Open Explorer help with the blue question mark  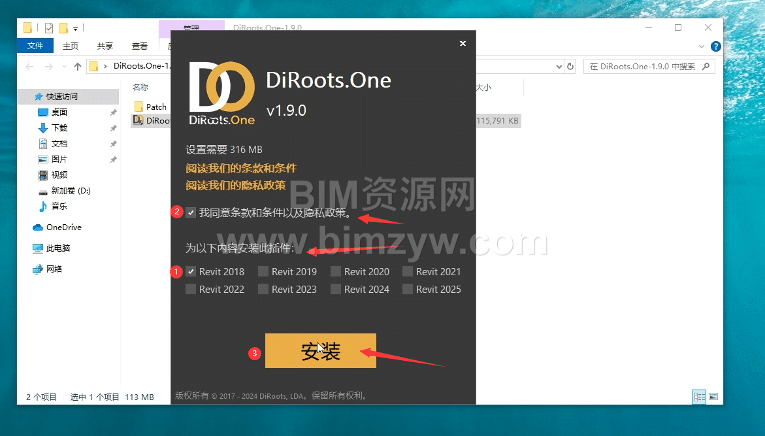tap(716, 46)
